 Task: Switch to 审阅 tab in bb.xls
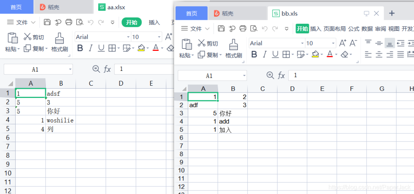pyautogui.click(x=381, y=29)
